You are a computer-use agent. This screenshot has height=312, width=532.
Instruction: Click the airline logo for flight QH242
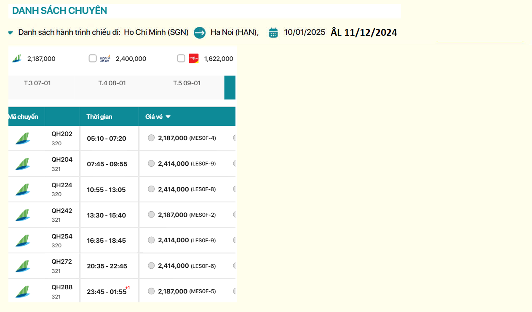click(23, 215)
